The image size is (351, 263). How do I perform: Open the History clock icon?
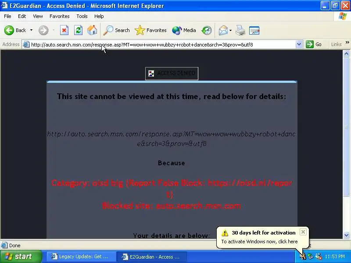point(207,30)
